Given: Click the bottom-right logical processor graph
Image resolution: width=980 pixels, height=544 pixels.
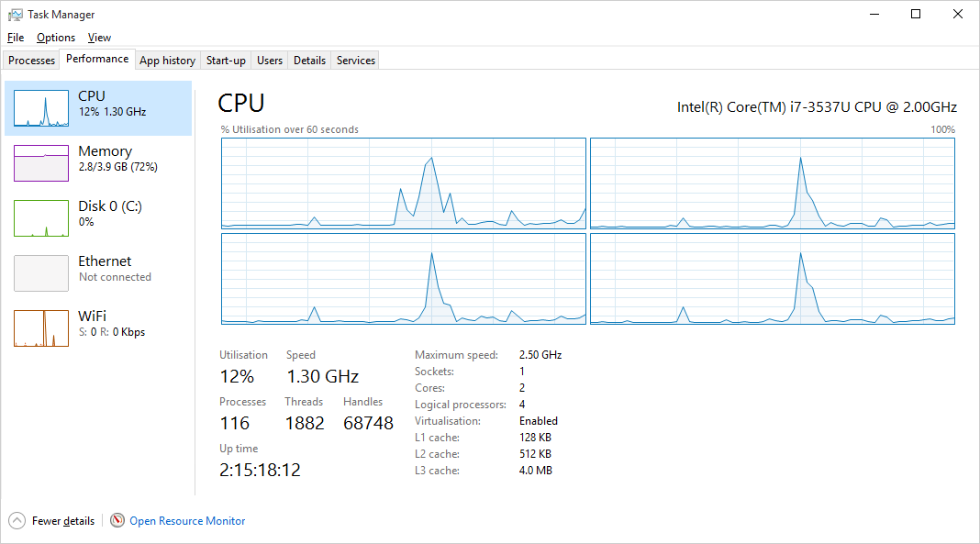Looking at the screenshot, I should (x=773, y=279).
